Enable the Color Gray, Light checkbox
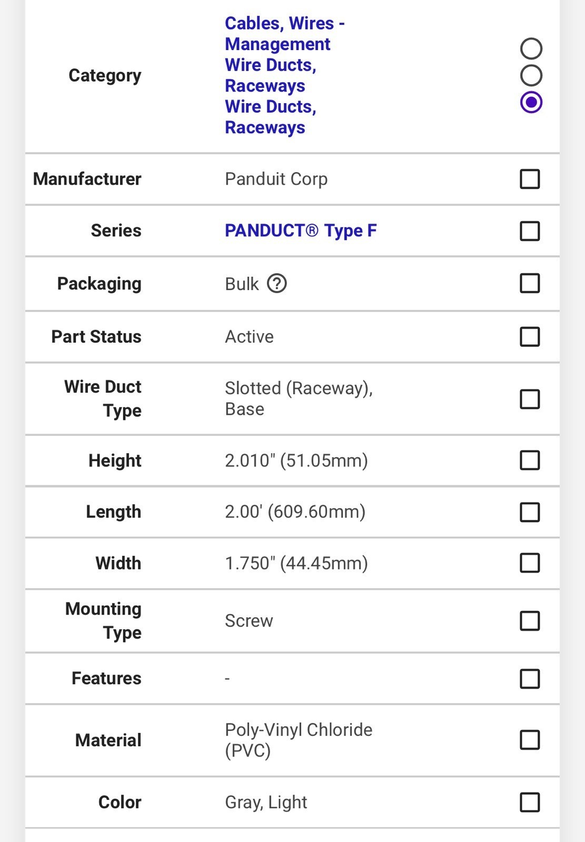Image resolution: width=585 pixels, height=842 pixels. [x=530, y=803]
